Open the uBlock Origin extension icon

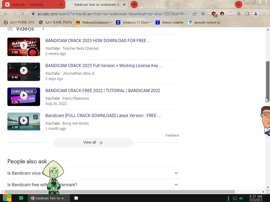(x=214, y=14)
